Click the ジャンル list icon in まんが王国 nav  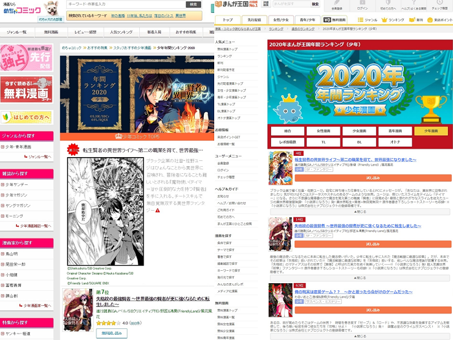click(360, 20)
